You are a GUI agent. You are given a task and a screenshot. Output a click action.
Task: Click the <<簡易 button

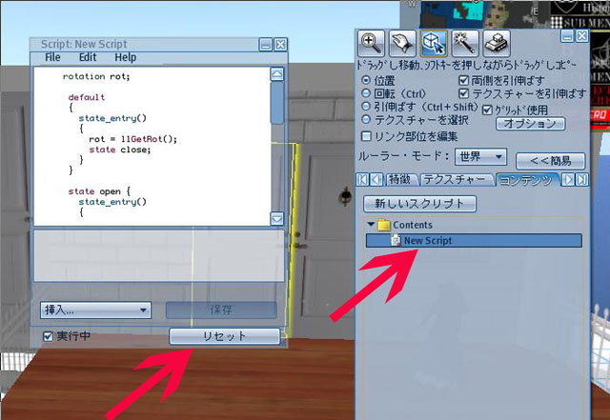550,161
